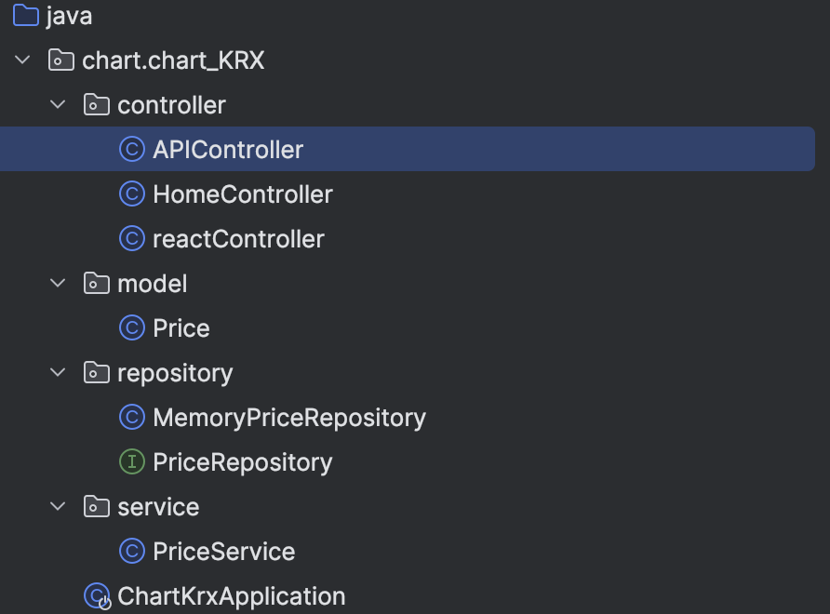Select the PriceService file name

pyautogui.click(x=223, y=552)
